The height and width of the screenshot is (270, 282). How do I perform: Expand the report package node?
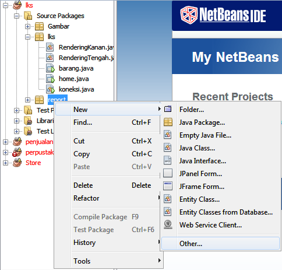point(27,100)
